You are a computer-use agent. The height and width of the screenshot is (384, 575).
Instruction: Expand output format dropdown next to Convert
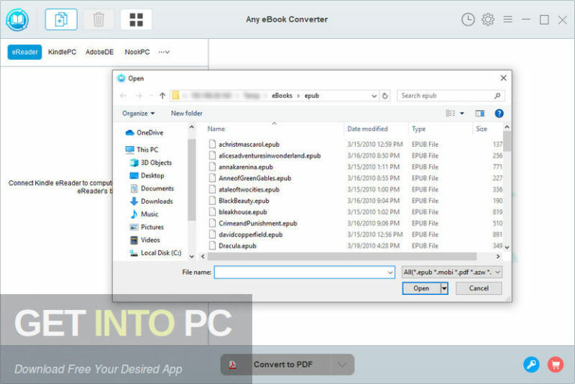[x=342, y=365]
